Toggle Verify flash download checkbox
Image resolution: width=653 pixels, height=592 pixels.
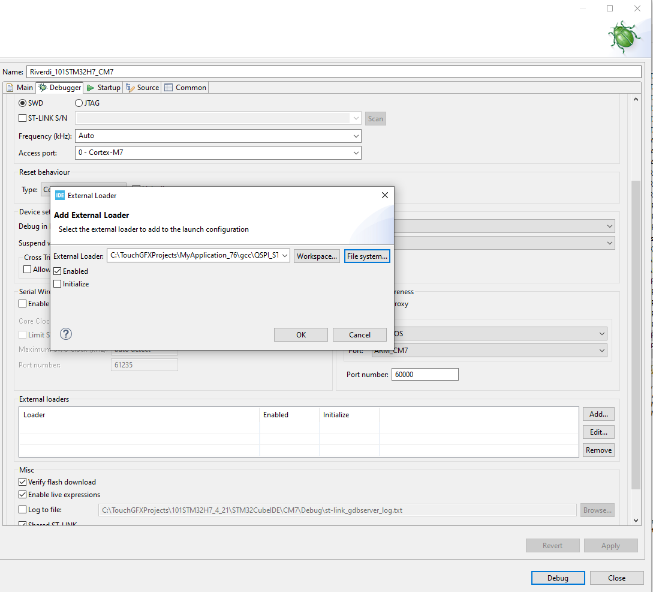(x=23, y=482)
